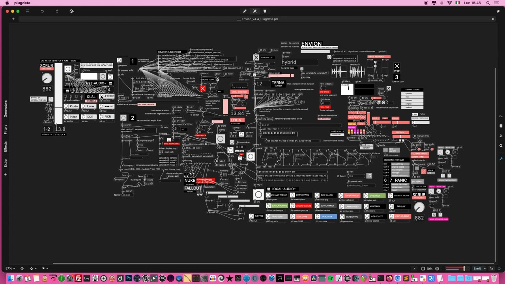Adjust the output volume level slider
This screenshot has height=284, width=505.
click(455, 269)
